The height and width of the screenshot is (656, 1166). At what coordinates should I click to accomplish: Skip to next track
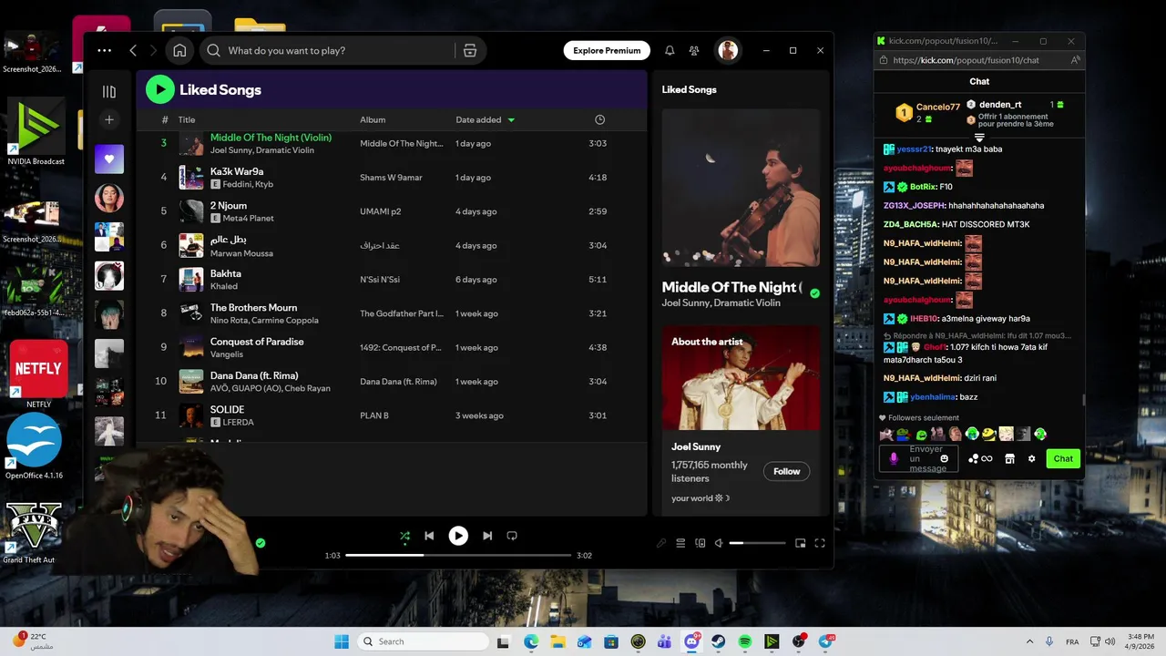click(x=487, y=536)
